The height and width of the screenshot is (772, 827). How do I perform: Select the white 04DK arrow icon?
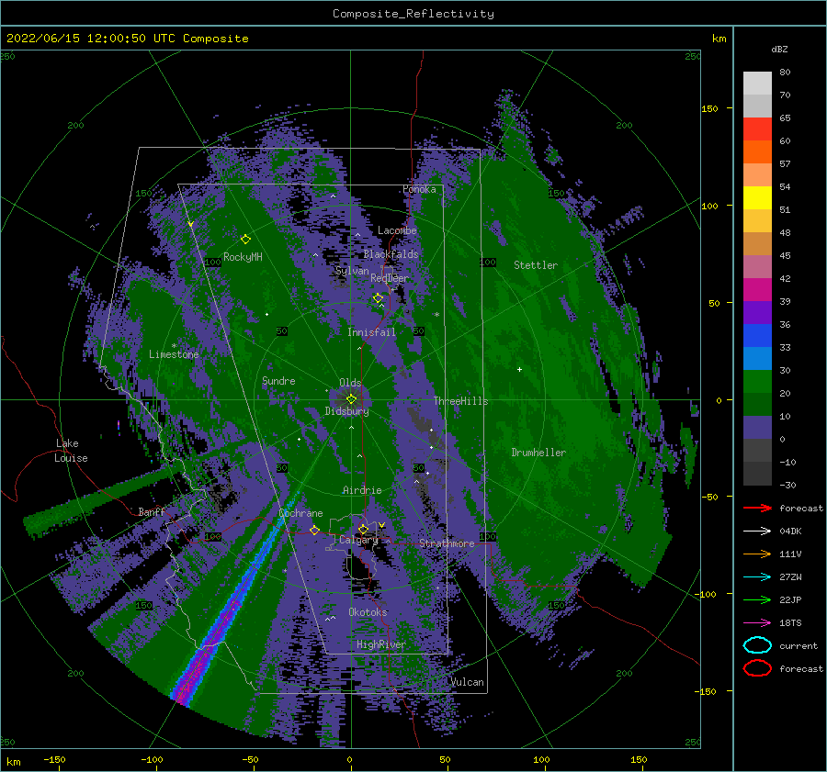click(757, 531)
